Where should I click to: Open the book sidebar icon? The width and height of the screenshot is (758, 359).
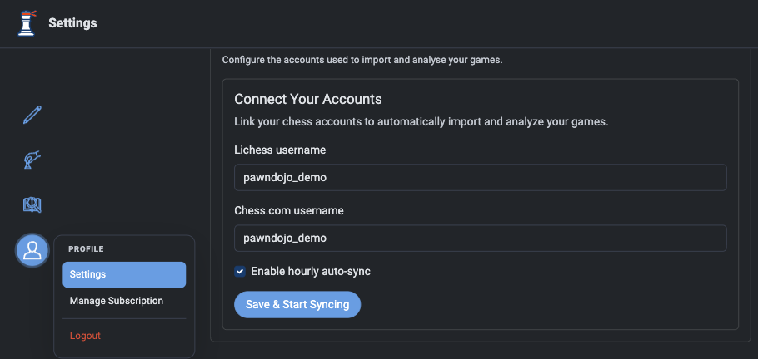coord(32,204)
